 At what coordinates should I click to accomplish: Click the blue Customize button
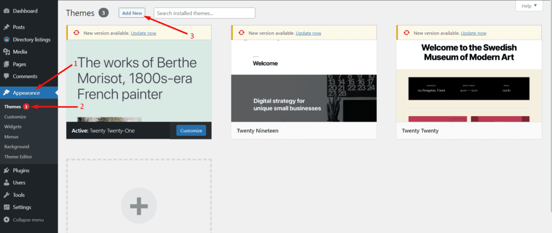191,131
